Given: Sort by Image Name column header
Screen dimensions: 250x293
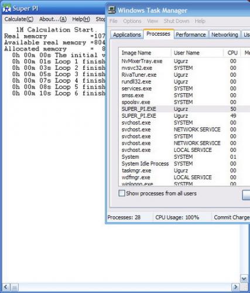Looking at the screenshot, I should (145, 53).
